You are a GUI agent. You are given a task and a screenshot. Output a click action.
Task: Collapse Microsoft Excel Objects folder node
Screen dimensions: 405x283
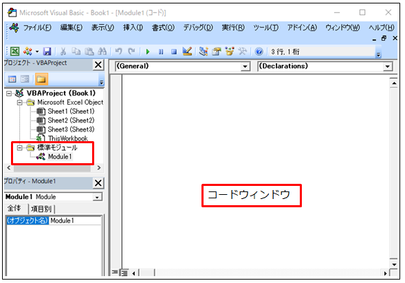point(20,103)
